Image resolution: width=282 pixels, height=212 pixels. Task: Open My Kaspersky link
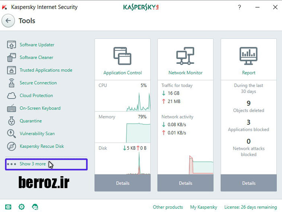tap(203, 207)
